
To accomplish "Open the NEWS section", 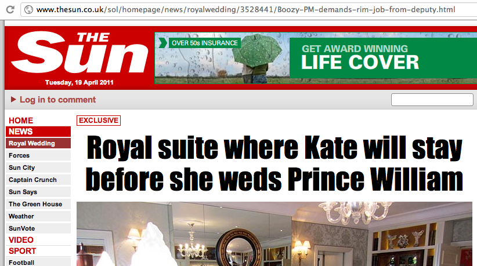I will tap(38, 132).
